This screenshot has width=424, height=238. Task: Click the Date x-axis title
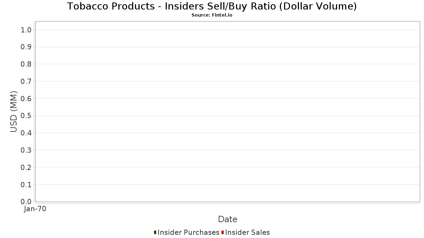(228, 219)
